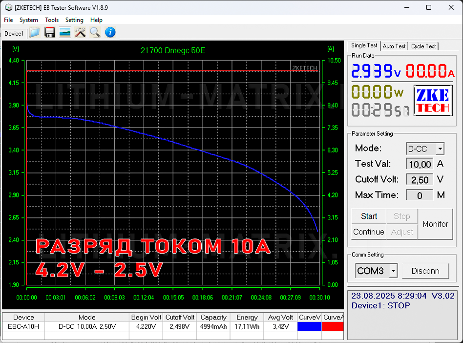This screenshot has width=463, height=343.
Task: Click the red CurveA color swatch
Action: pos(333,326)
